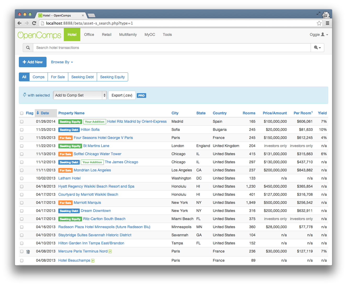Click the green P badge beside Mercure Paris
Image resolution: width=347 pixels, height=286 pixels.
coord(110,251)
